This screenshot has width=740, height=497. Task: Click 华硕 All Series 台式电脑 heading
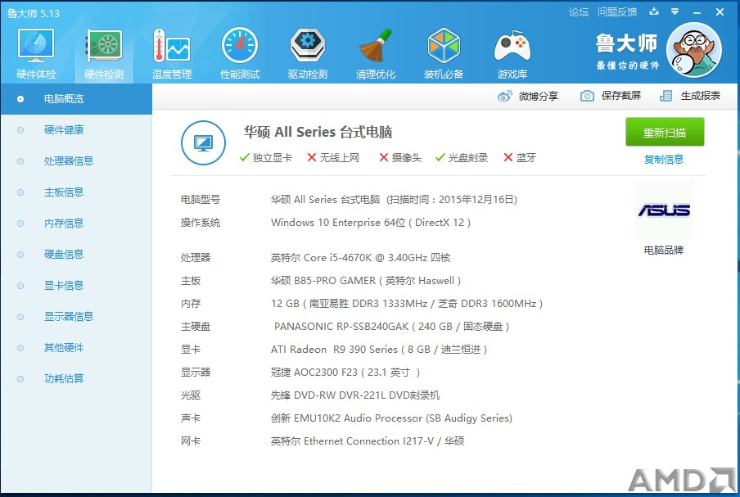[x=318, y=132]
